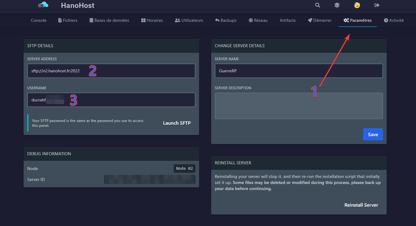Image resolution: width=416 pixels, height=226 pixels.
Task: Open the Démarrer tab
Action: click(x=320, y=20)
